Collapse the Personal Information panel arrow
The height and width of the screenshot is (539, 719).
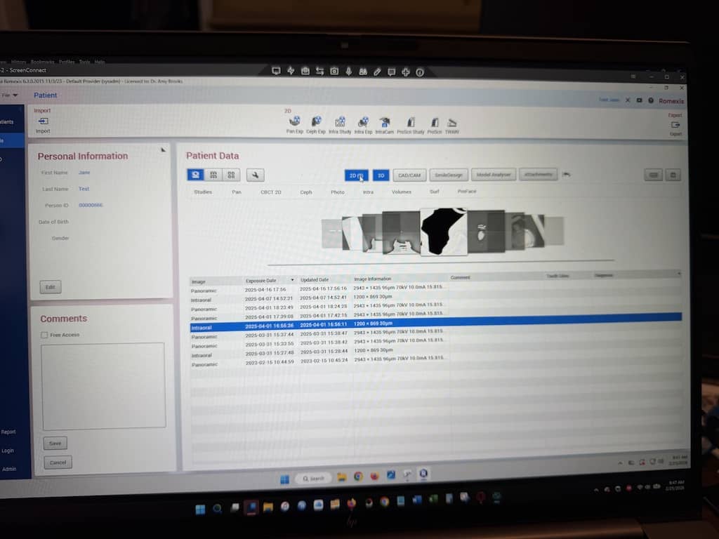163,149
